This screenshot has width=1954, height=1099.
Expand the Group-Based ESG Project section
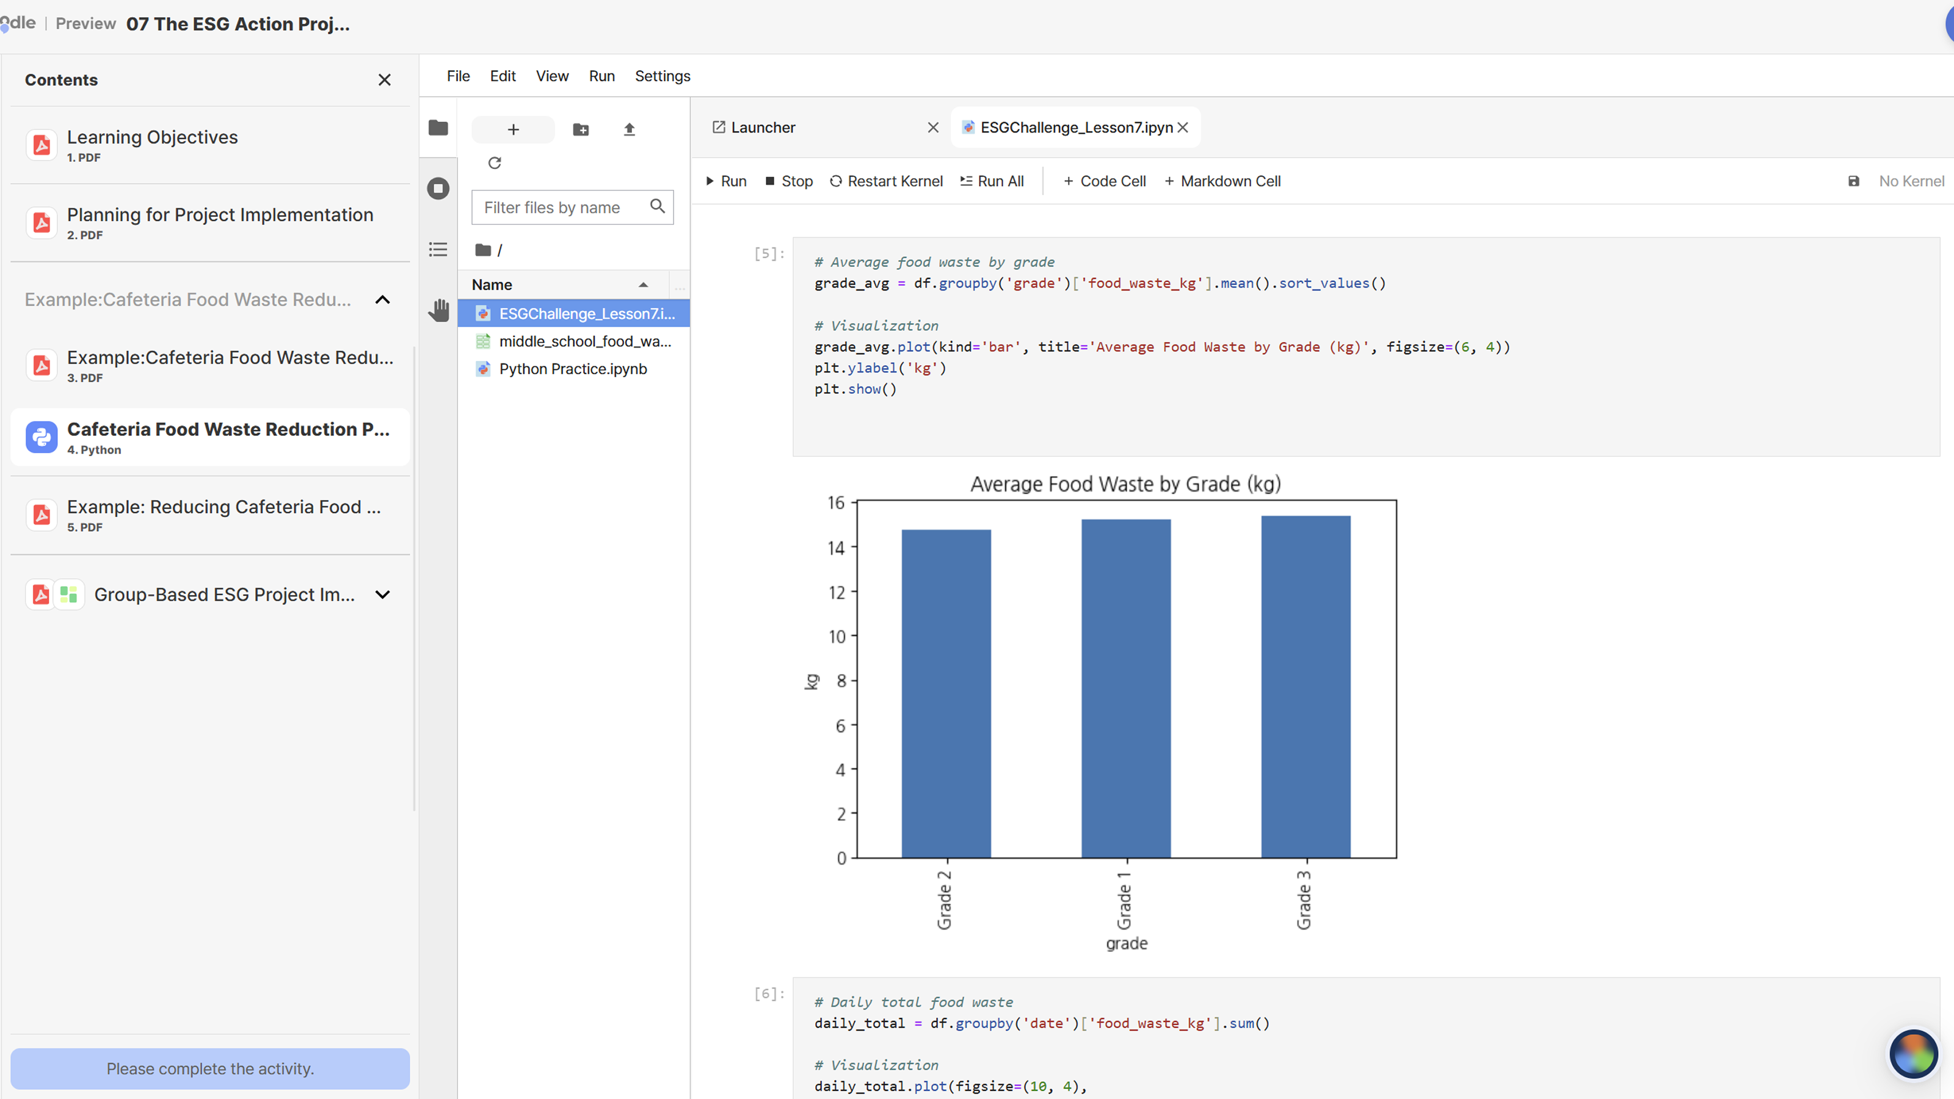click(x=382, y=595)
